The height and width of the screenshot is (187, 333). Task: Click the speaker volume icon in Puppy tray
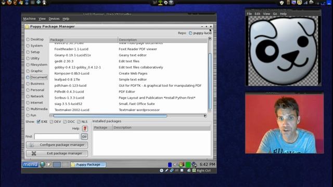[x=175, y=165]
